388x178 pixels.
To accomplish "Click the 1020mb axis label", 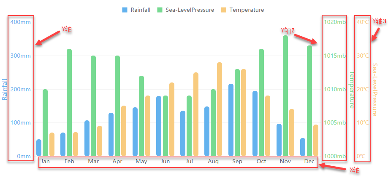I will point(334,22).
